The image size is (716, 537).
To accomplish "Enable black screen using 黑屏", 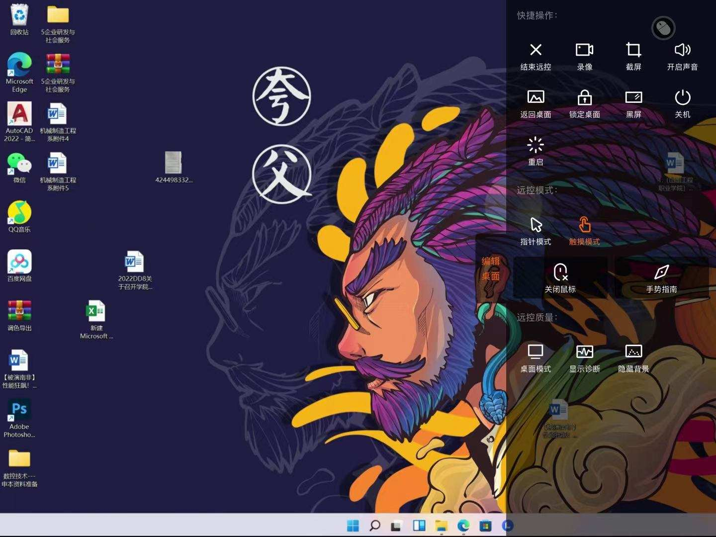I will click(633, 104).
